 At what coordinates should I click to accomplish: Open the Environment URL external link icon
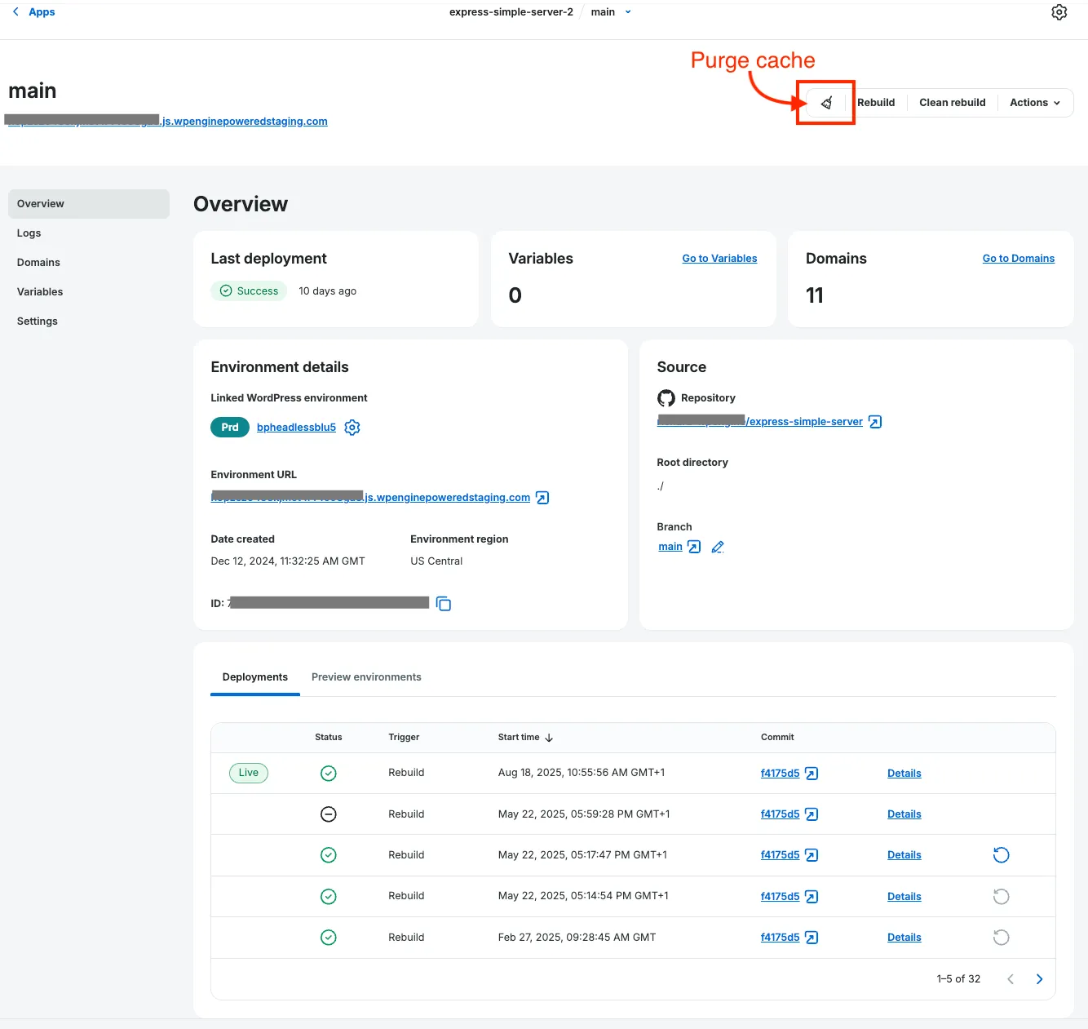click(x=541, y=497)
